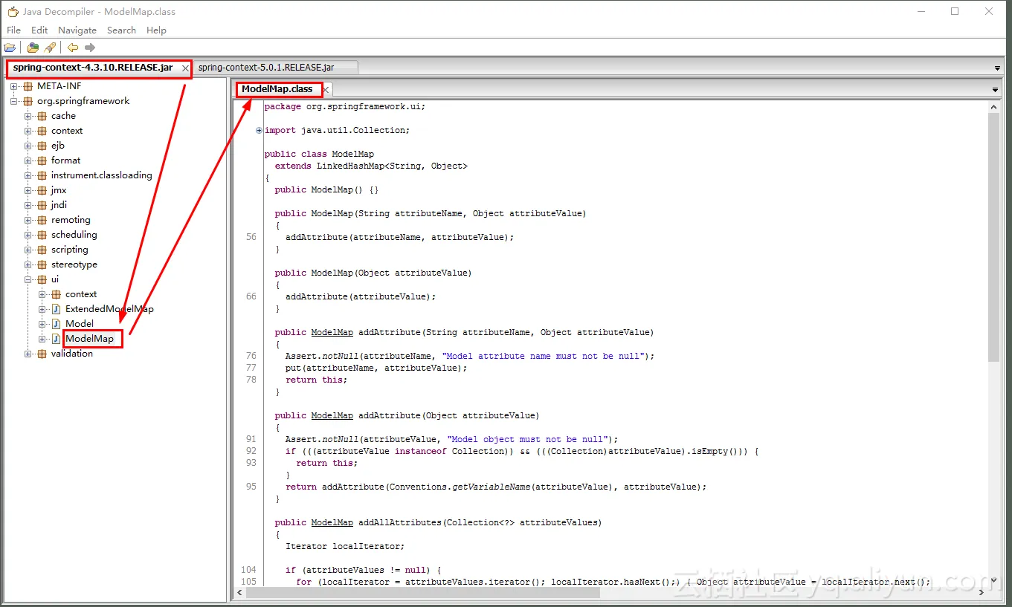Click line number 56 in gutter
Screen dimensions: 1012x607
tap(251, 237)
